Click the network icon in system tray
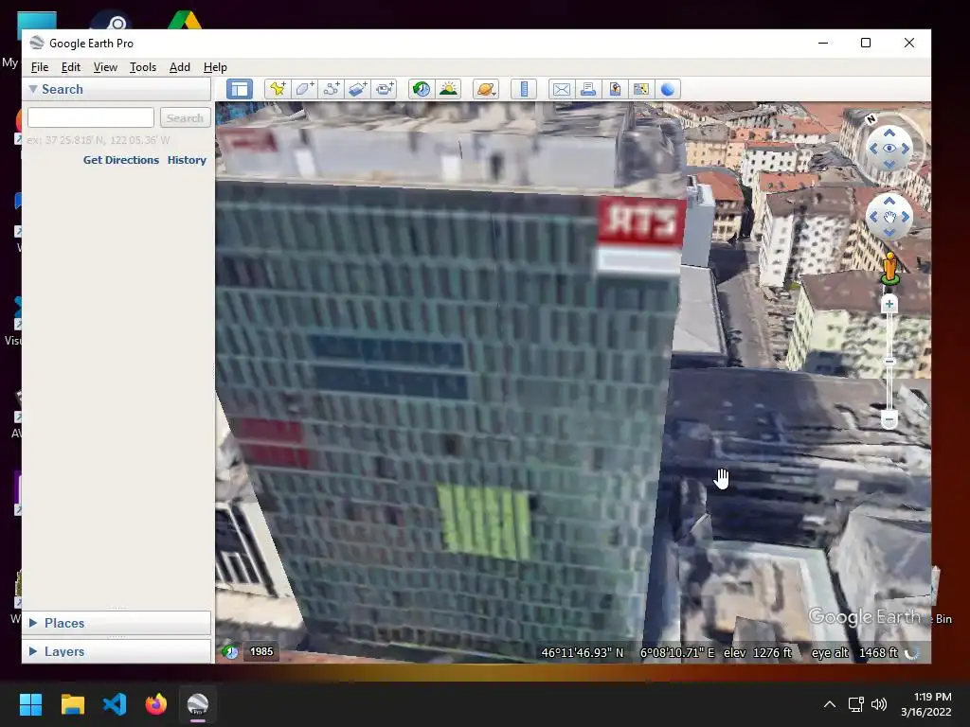This screenshot has width=970, height=727. coord(855,704)
